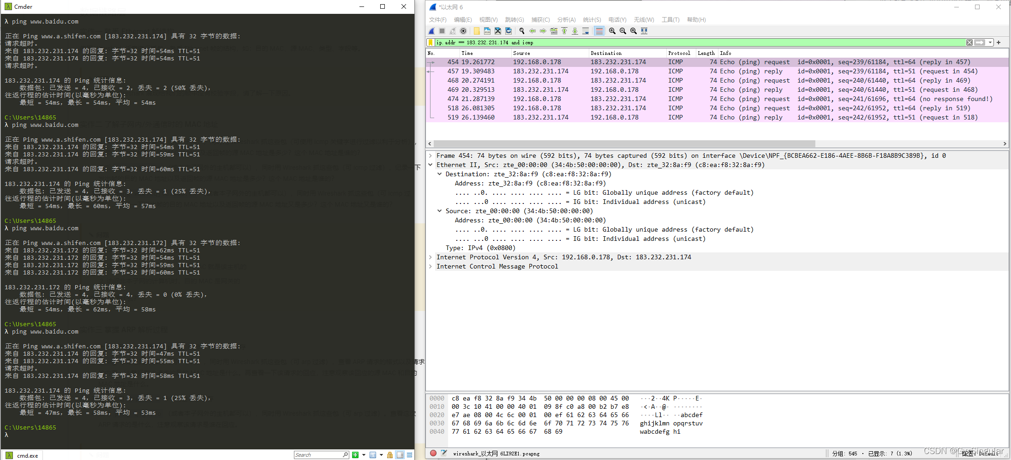Select packet number 457 row
This screenshot has width=1011, height=460.
[717, 71]
